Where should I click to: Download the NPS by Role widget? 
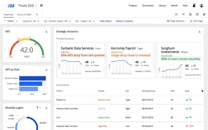(46, 70)
